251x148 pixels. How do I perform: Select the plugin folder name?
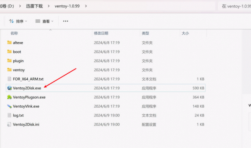pos(18,61)
